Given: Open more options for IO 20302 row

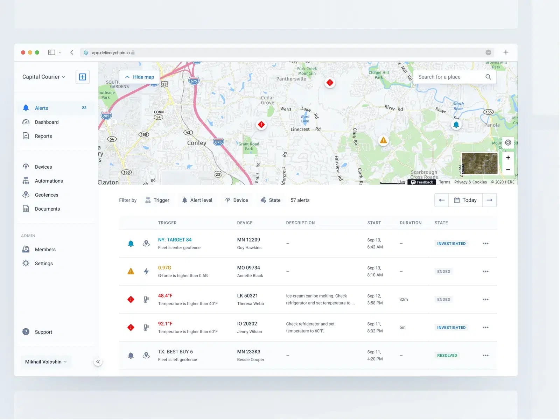Looking at the screenshot, I should [x=485, y=328].
